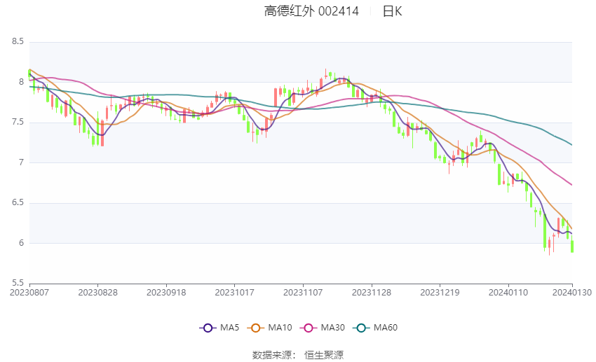Image resolution: width=596 pixels, height=362 pixels.
Task: Click the chart title 高德红外 002414
Action: click(311, 11)
